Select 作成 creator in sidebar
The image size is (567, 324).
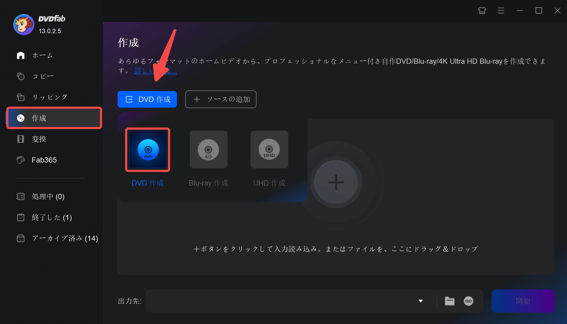(x=54, y=118)
